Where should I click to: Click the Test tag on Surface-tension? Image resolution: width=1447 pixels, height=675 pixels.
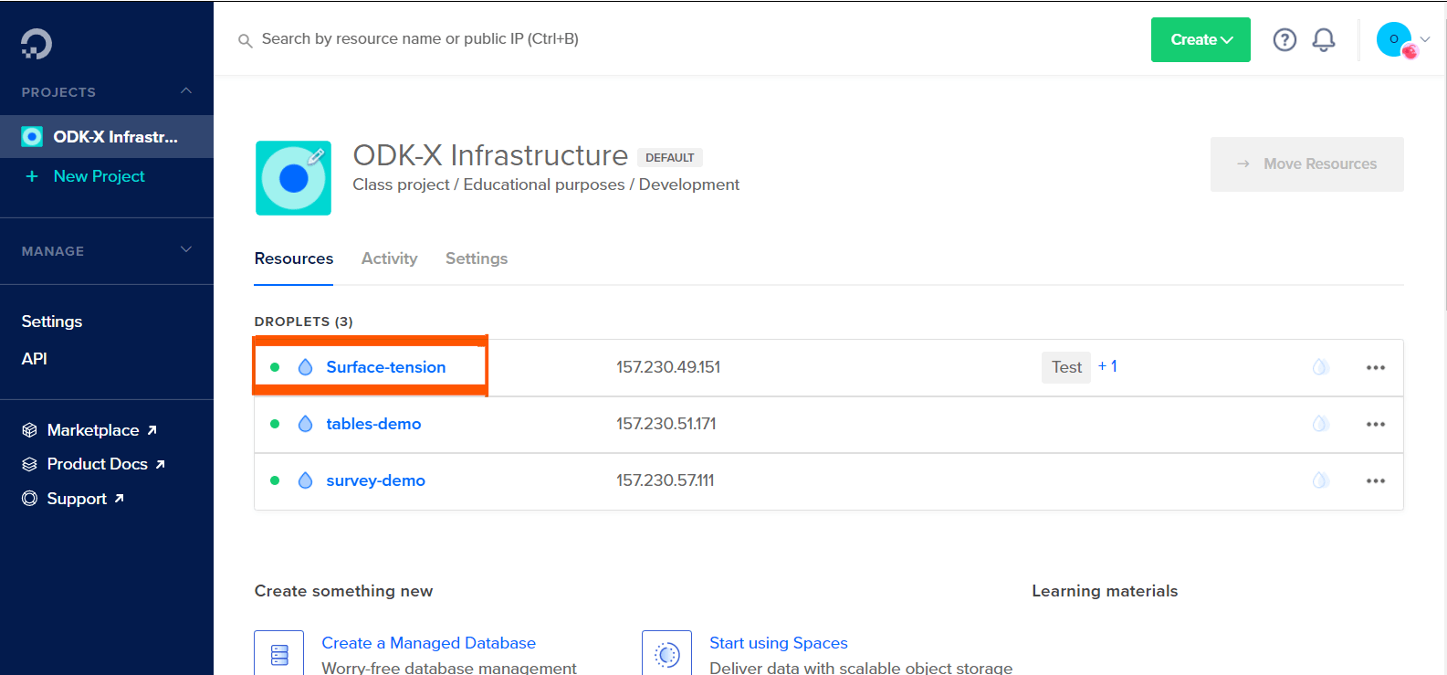[1066, 367]
